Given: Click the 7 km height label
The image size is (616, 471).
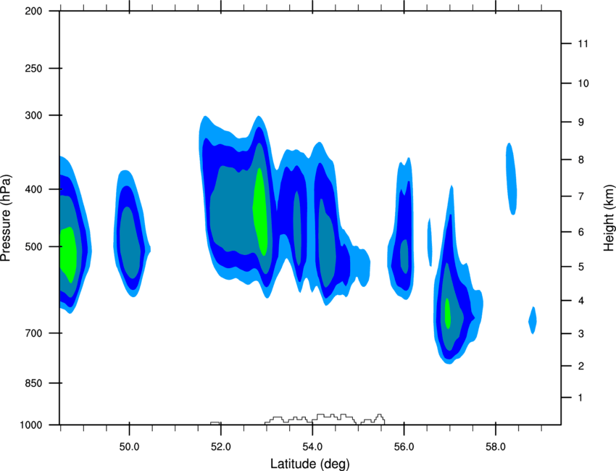Looking at the screenshot, I should tap(581, 196).
